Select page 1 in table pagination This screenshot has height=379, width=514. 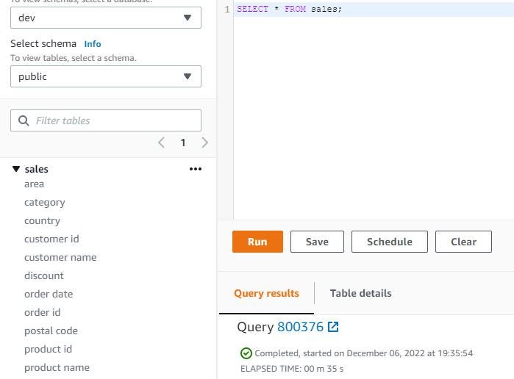(183, 142)
